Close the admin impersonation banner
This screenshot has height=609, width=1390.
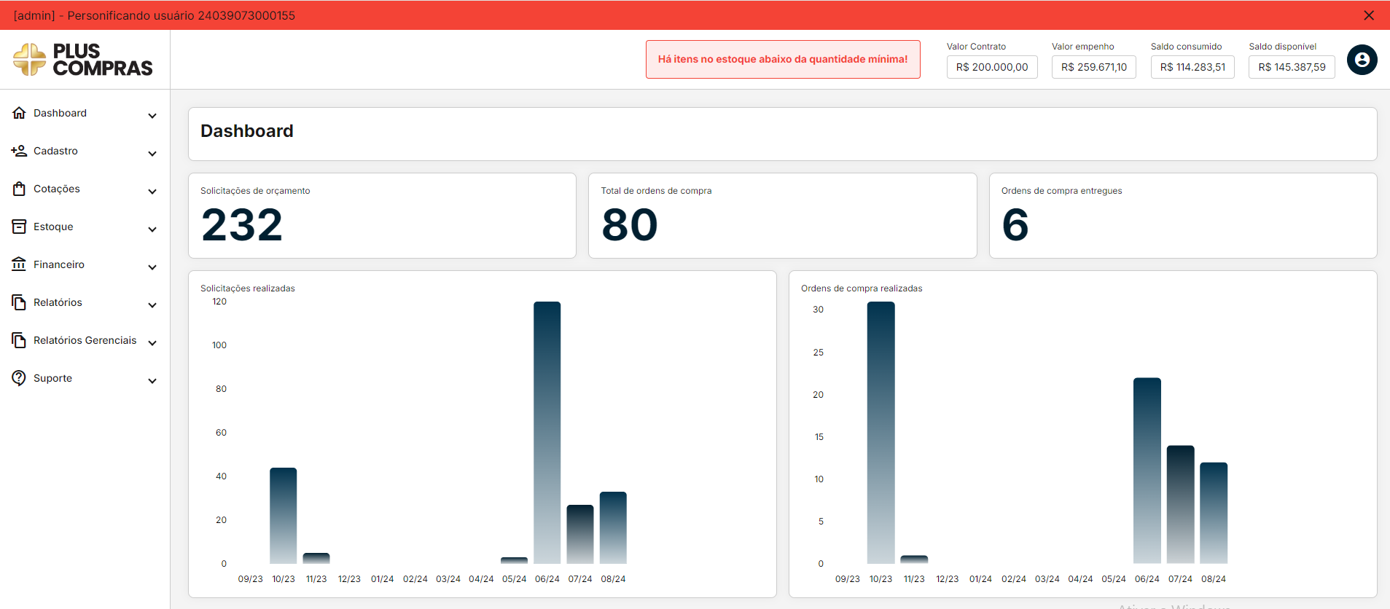pyautogui.click(x=1368, y=15)
